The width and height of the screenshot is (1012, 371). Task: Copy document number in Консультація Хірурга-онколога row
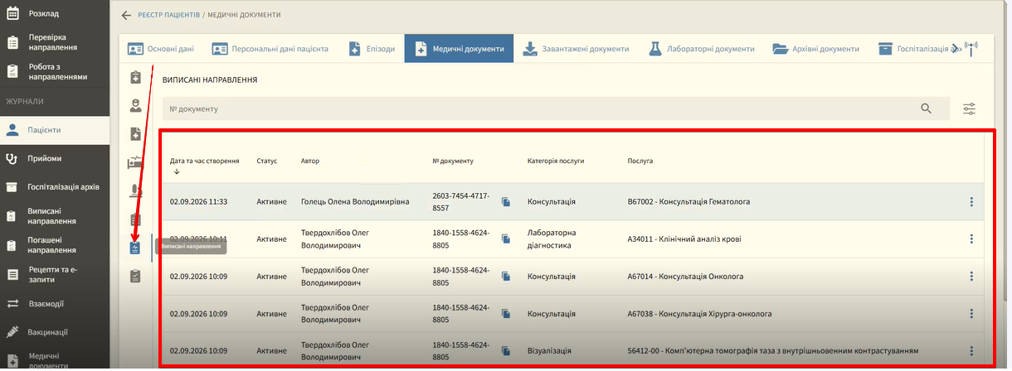tap(505, 314)
